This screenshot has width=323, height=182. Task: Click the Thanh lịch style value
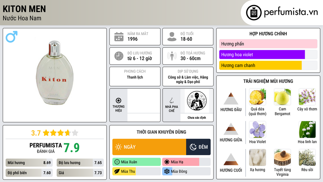pyautogui.click(x=135, y=77)
